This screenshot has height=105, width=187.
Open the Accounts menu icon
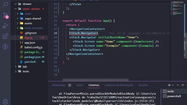point(5,102)
